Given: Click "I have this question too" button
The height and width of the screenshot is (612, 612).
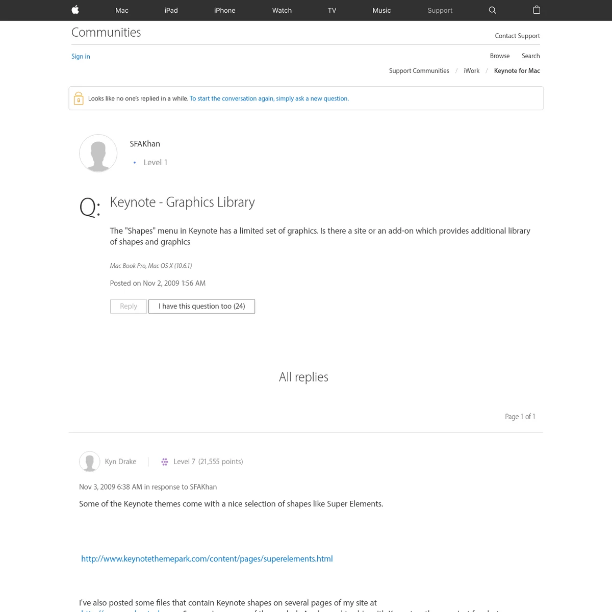Looking at the screenshot, I should click(201, 306).
